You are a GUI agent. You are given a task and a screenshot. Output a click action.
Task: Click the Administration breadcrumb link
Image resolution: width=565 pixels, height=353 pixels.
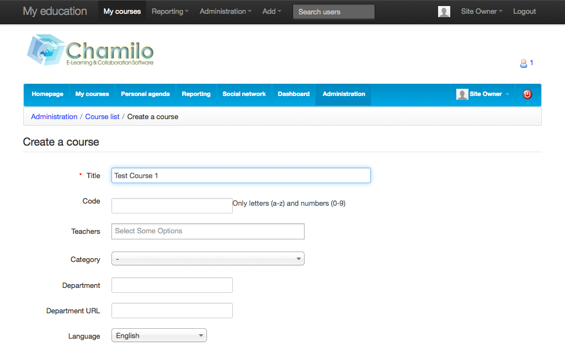pyautogui.click(x=54, y=117)
